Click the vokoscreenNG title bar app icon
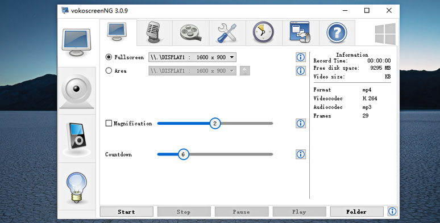This screenshot has width=440, height=223. [x=65, y=11]
